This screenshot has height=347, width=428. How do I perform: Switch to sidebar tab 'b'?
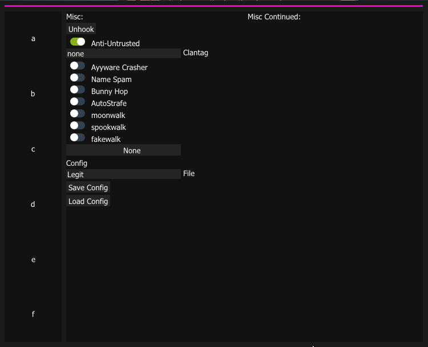33,94
